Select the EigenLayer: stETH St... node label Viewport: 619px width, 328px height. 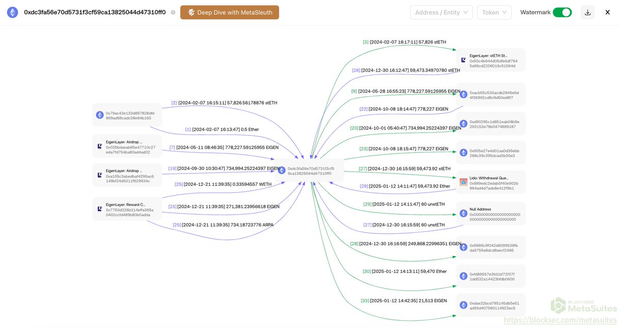coord(488,55)
